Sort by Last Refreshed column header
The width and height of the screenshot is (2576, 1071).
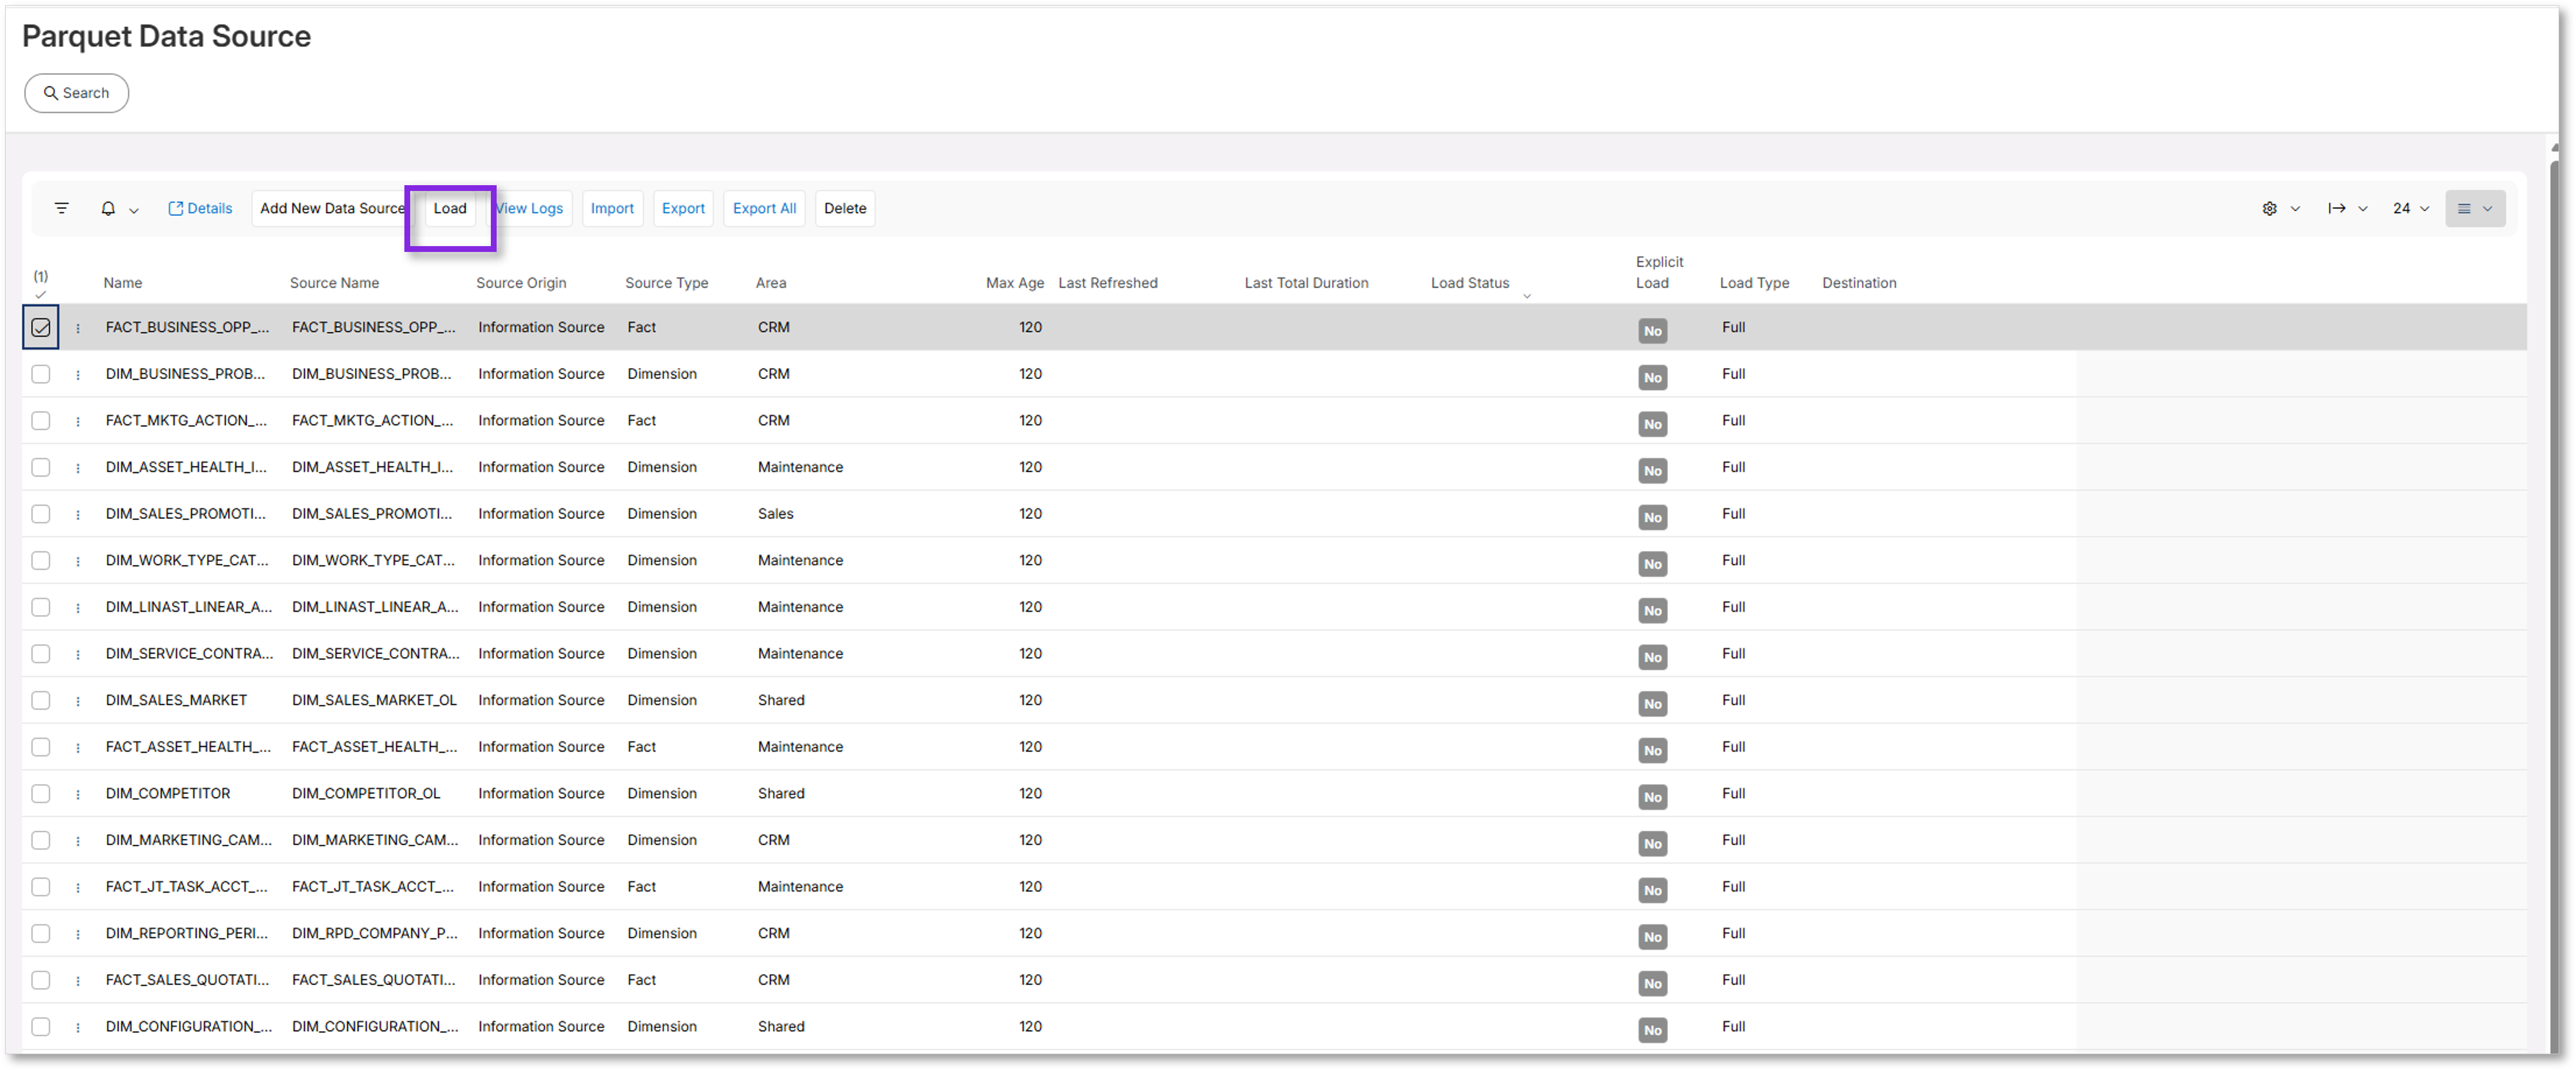(1108, 283)
